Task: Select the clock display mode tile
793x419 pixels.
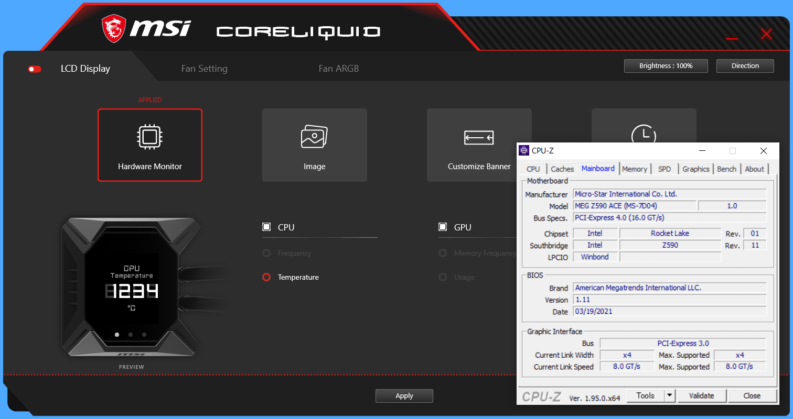Action: click(644, 126)
